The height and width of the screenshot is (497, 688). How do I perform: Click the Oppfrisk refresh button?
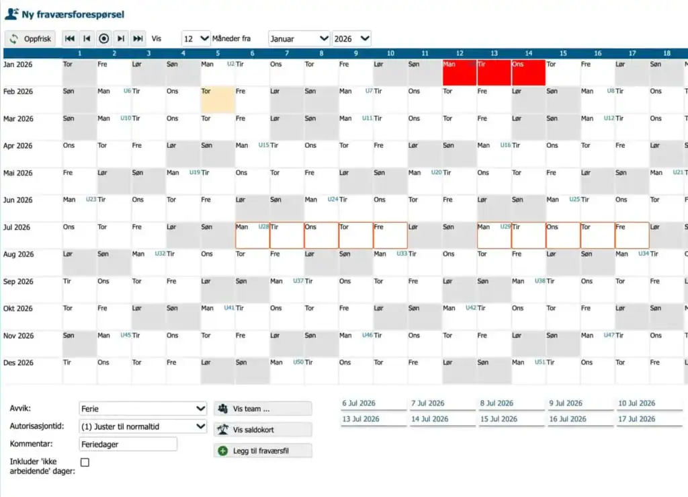tap(30, 38)
